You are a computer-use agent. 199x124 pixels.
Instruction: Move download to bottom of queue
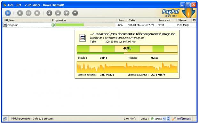75,13
